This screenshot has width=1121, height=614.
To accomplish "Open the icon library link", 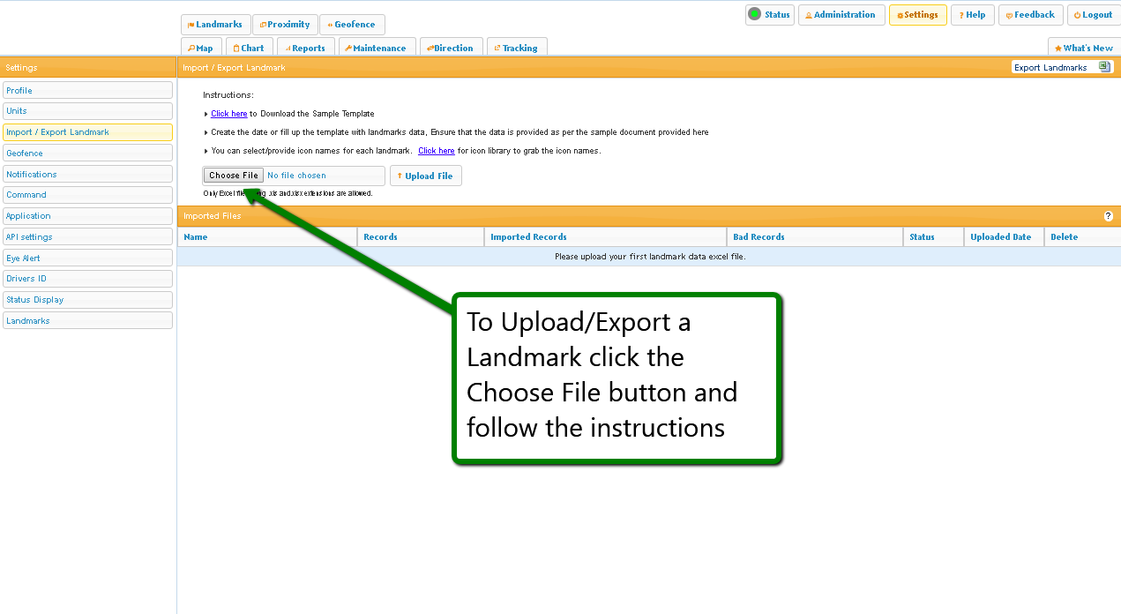I will (x=436, y=151).
